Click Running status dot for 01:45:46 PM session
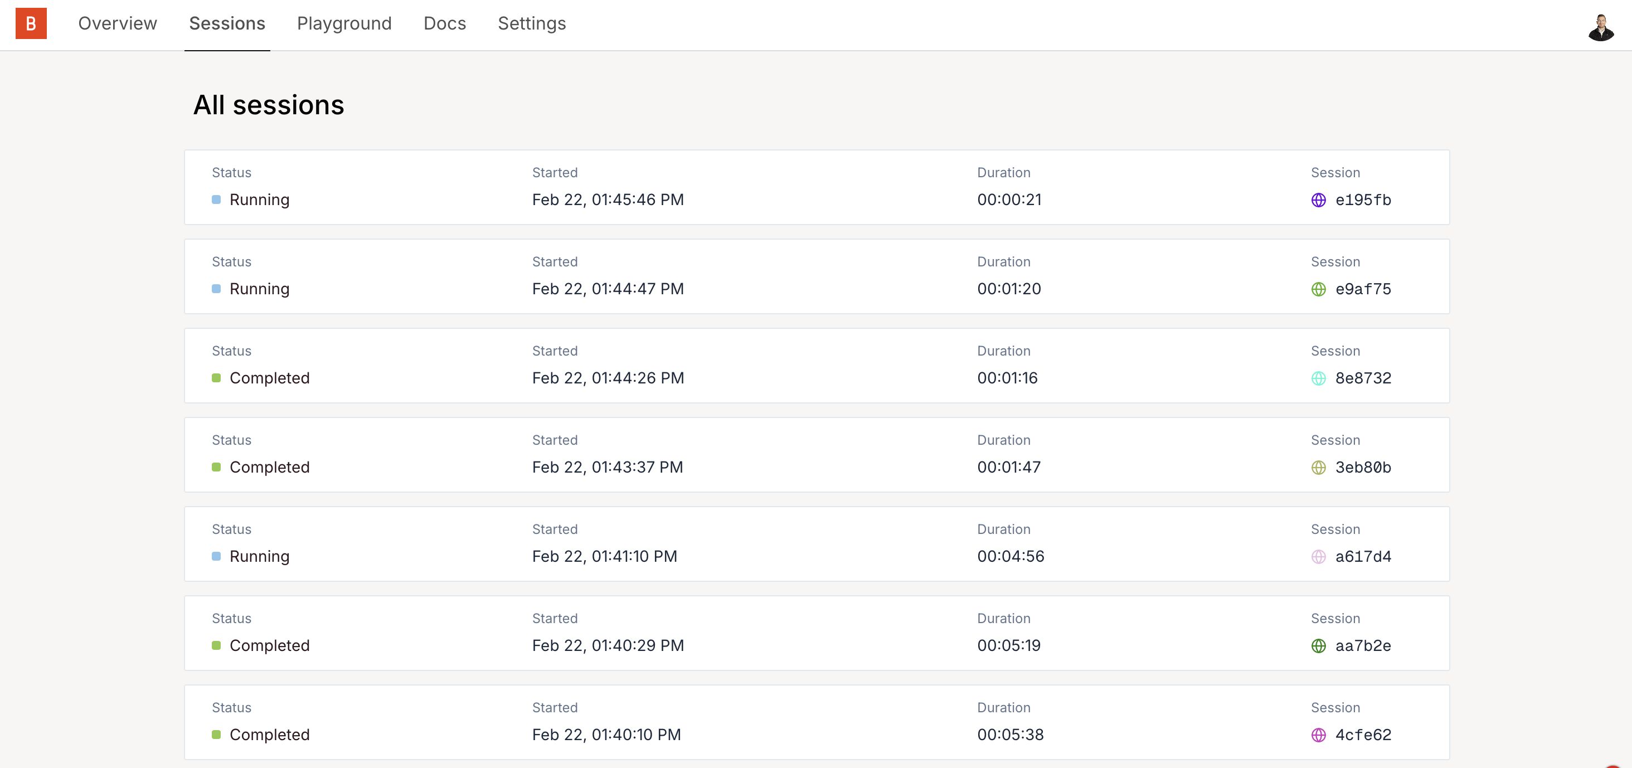 click(x=216, y=200)
